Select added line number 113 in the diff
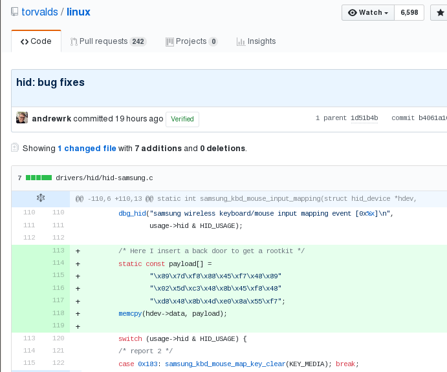Viewport: 447px width, 372px height. 58,251
